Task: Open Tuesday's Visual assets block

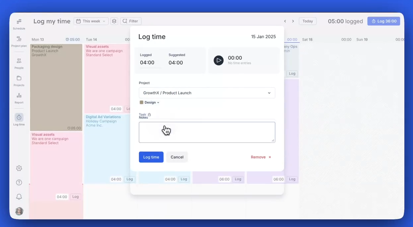Action: click(x=107, y=78)
